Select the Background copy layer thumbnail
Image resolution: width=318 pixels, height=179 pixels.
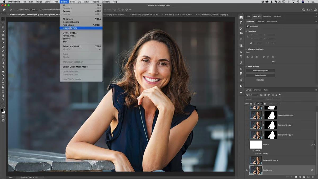click(x=256, y=125)
